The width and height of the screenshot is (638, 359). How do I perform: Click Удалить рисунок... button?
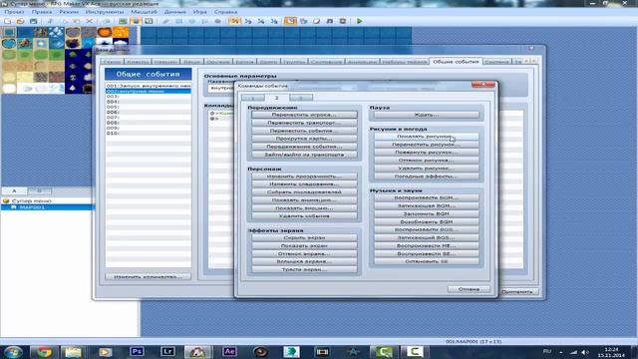(x=427, y=169)
